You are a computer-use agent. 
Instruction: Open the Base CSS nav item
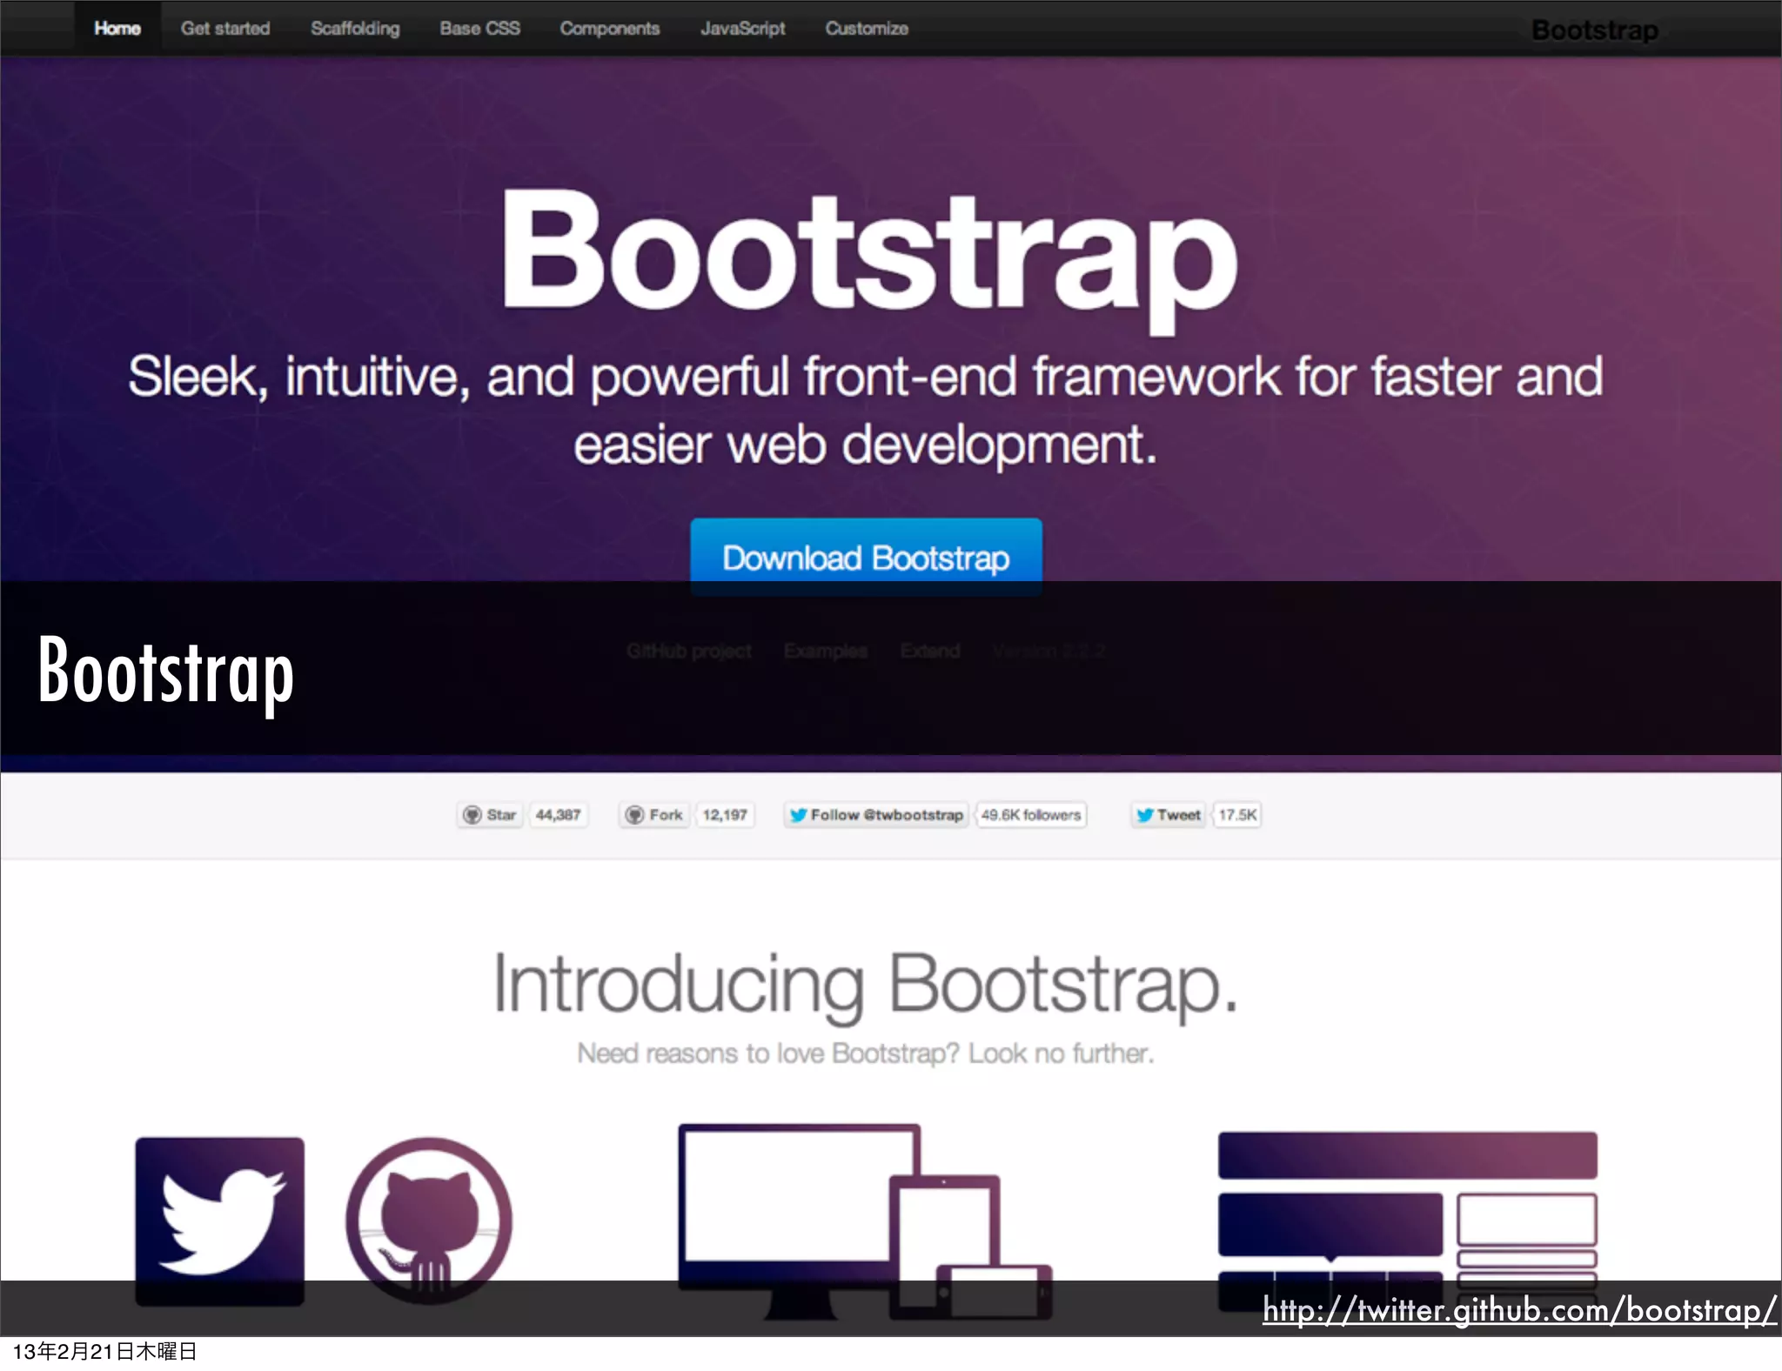[479, 29]
